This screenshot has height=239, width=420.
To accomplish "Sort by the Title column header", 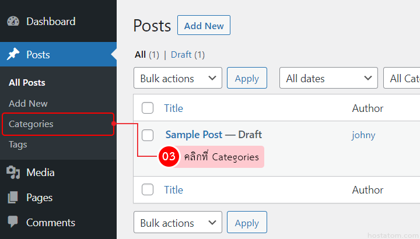I will [173, 108].
